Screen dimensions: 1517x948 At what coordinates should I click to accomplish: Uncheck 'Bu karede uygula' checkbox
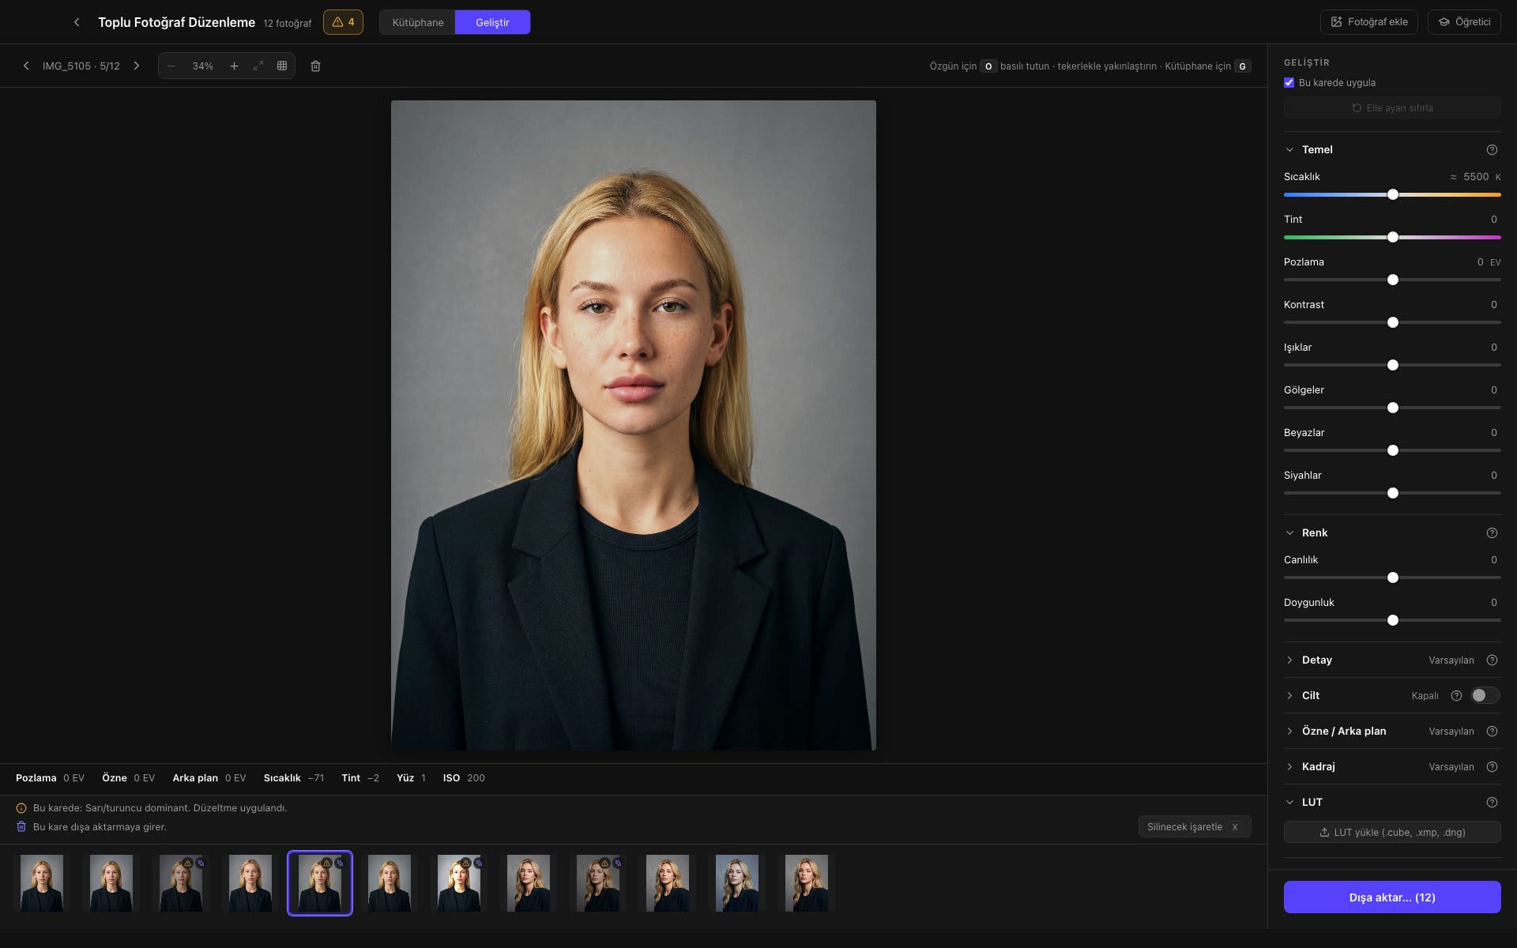[x=1289, y=82]
